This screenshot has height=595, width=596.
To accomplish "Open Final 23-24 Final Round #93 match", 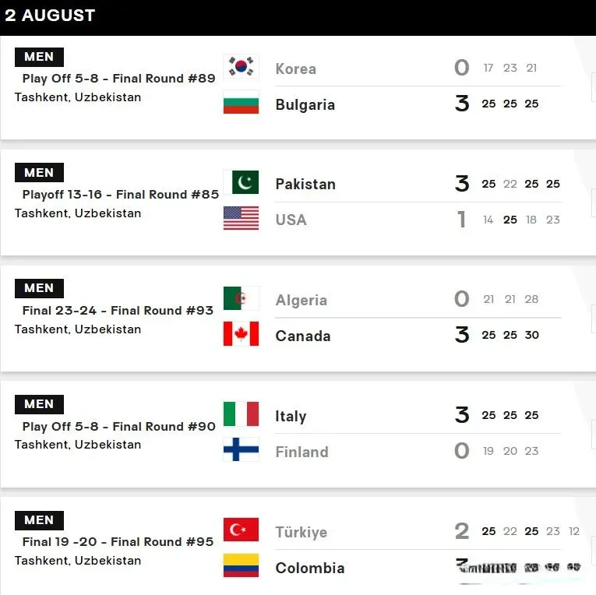I will tap(118, 311).
